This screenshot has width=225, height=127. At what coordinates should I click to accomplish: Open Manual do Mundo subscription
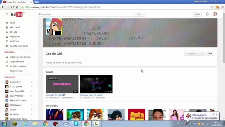[x=19, y=100]
